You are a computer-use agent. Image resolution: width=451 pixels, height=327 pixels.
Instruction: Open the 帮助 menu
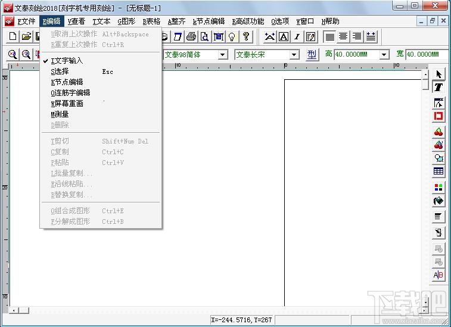click(330, 21)
